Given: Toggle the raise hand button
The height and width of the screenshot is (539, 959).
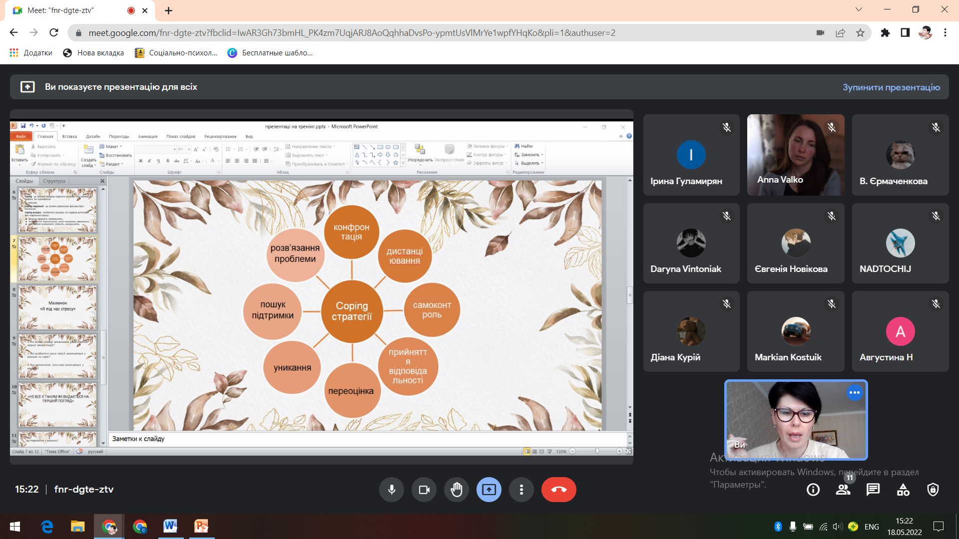Looking at the screenshot, I should tap(457, 490).
